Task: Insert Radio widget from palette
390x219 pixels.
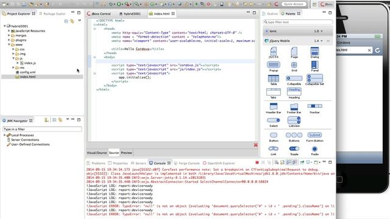Action: (314, 150)
